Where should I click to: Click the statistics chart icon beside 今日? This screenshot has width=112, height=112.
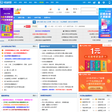click(x=46, y=26)
